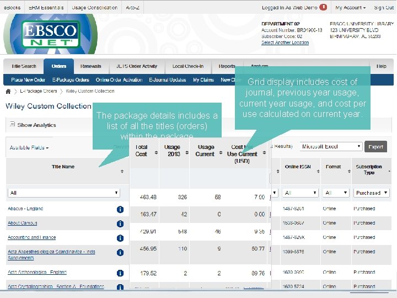Open Acta Archaeologica - England title link
Viewport: 397px width, 298px height.
click(x=37, y=272)
